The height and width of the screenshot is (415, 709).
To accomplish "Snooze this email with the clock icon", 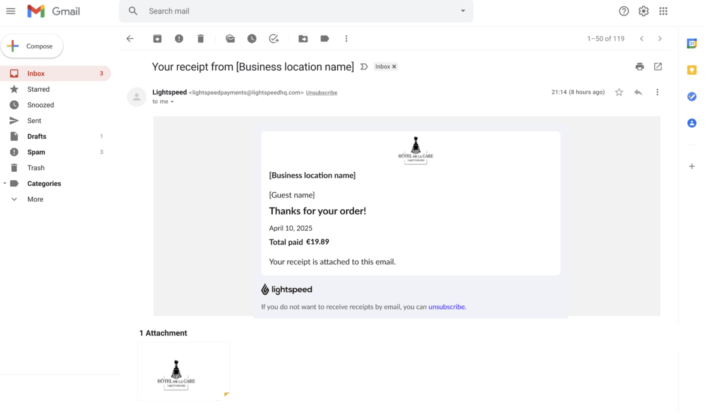I will point(252,39).
